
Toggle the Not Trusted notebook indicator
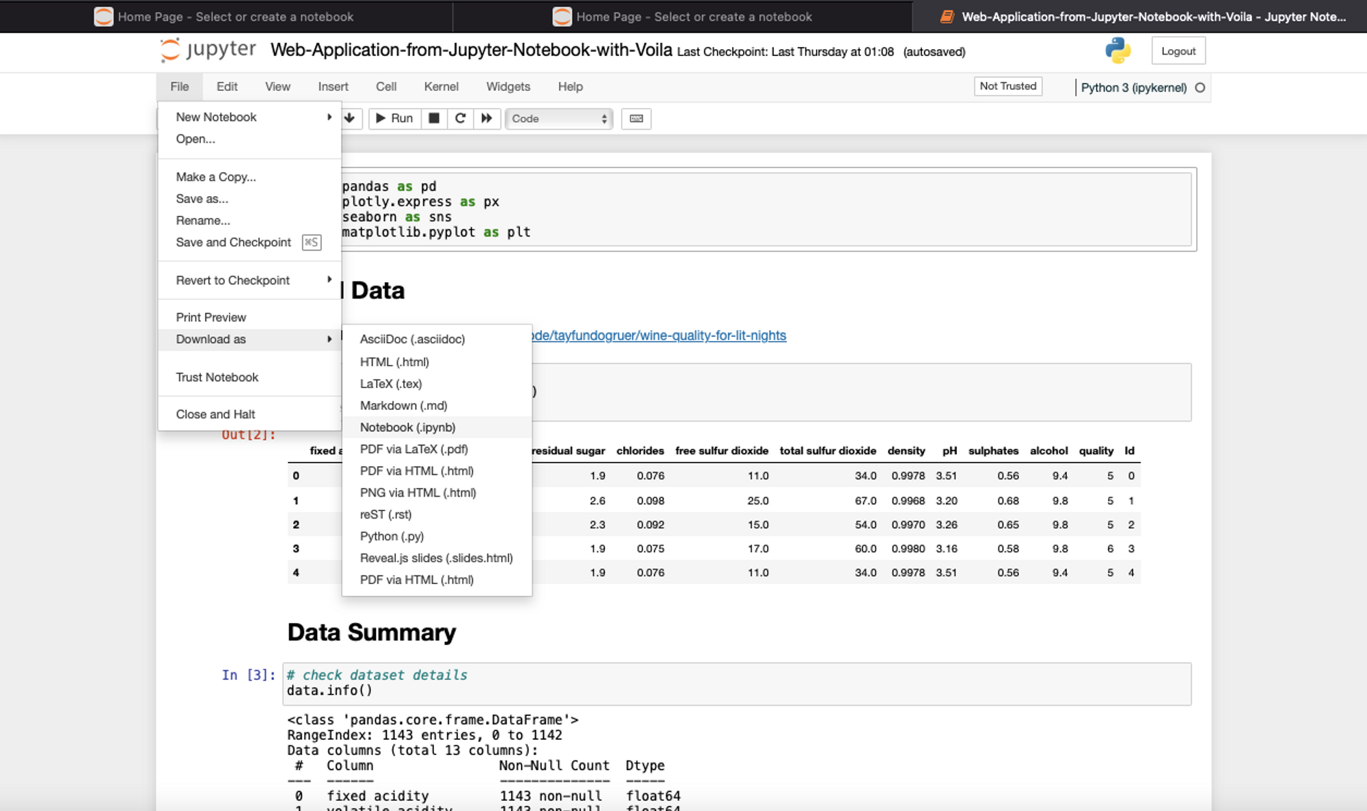click(1007, 86)
